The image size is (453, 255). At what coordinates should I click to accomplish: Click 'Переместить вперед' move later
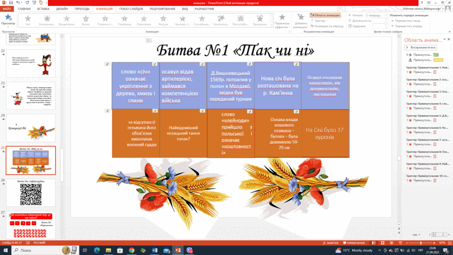[x=406, y=26]
